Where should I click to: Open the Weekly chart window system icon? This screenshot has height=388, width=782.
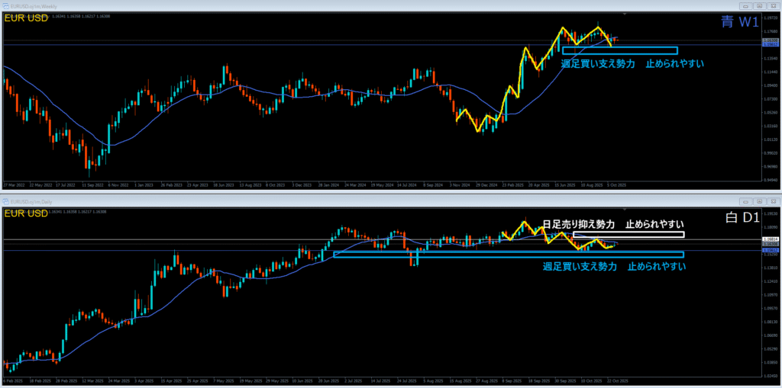click(6, 6)
